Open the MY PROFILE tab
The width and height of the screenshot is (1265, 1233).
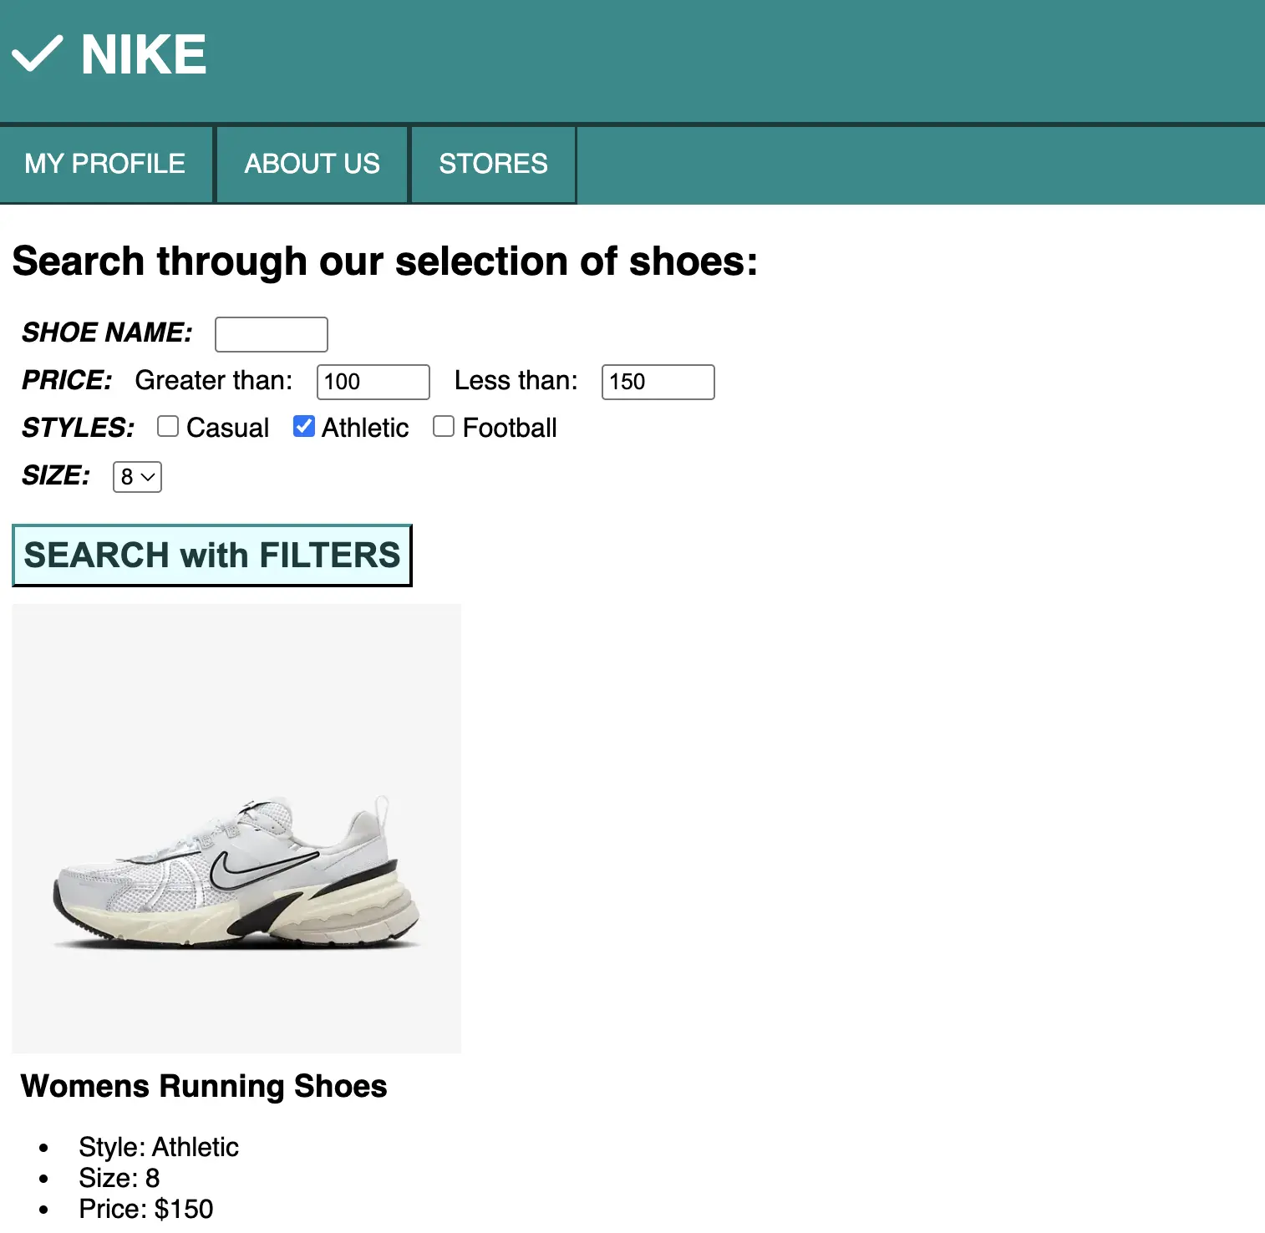point(105,164)
